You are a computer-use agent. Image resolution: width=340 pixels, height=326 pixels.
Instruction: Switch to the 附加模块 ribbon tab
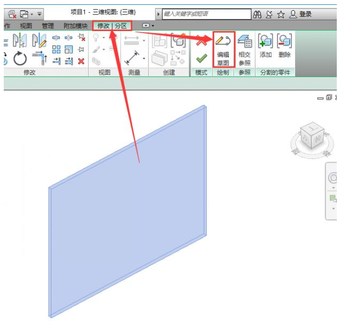click(x=75, y=26)
